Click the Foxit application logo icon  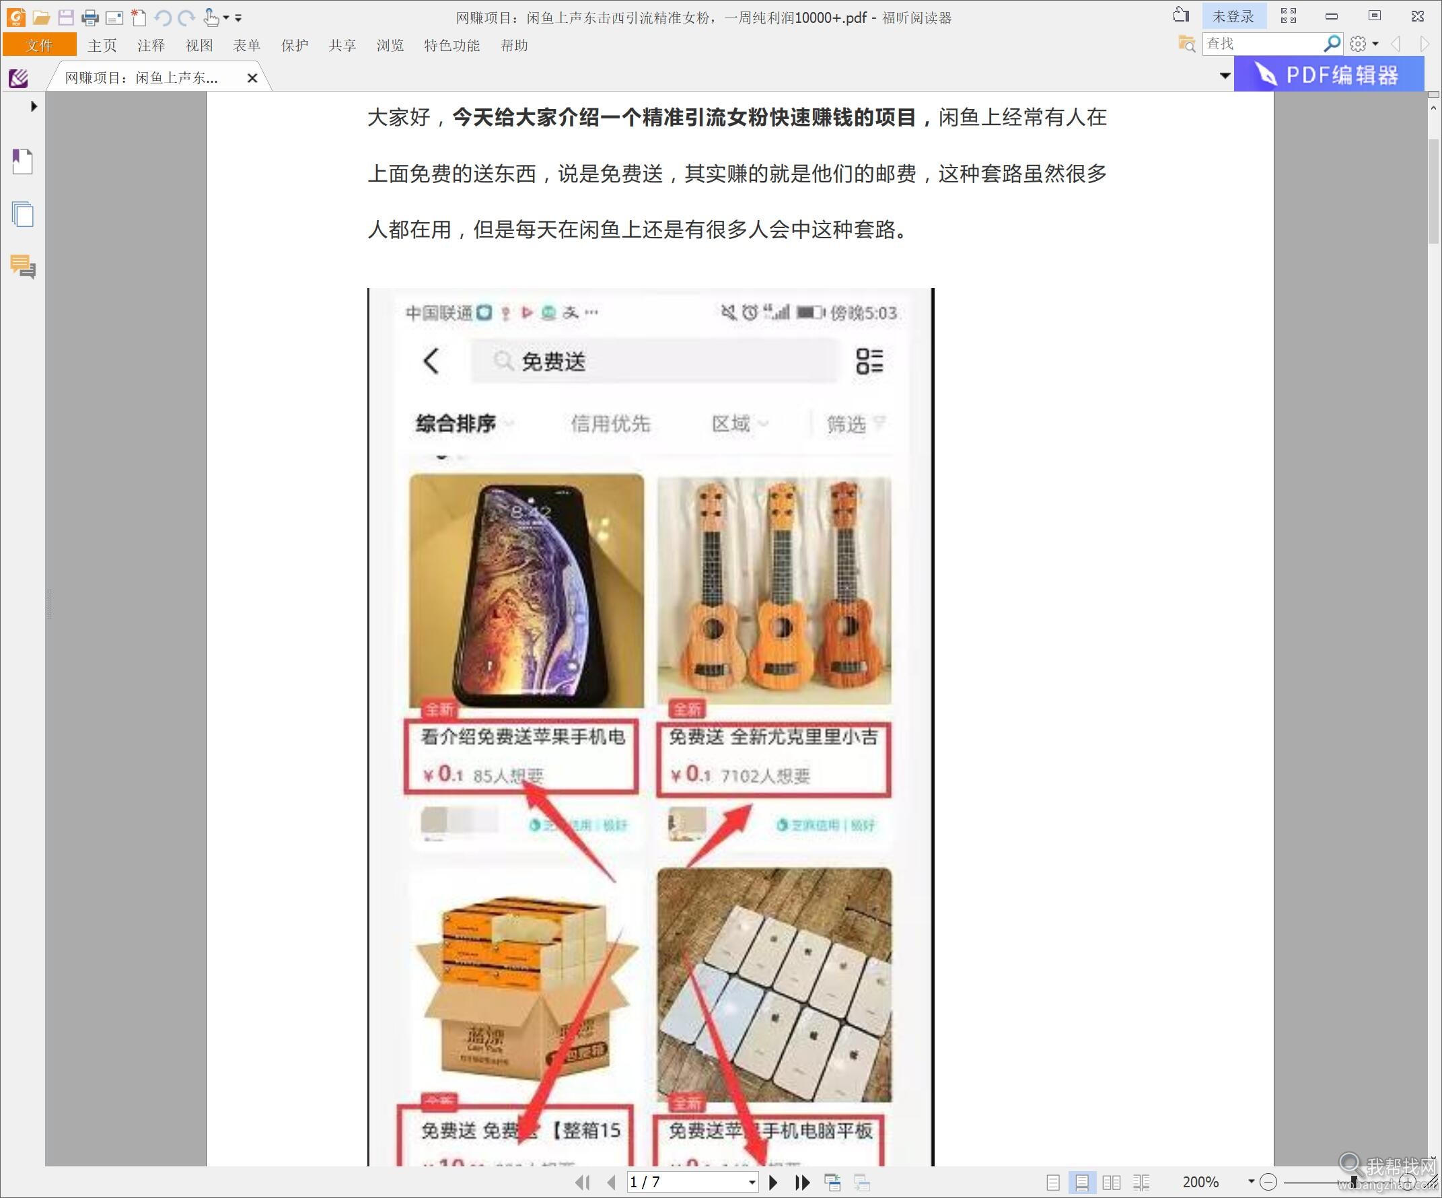[x=15, y=17]
